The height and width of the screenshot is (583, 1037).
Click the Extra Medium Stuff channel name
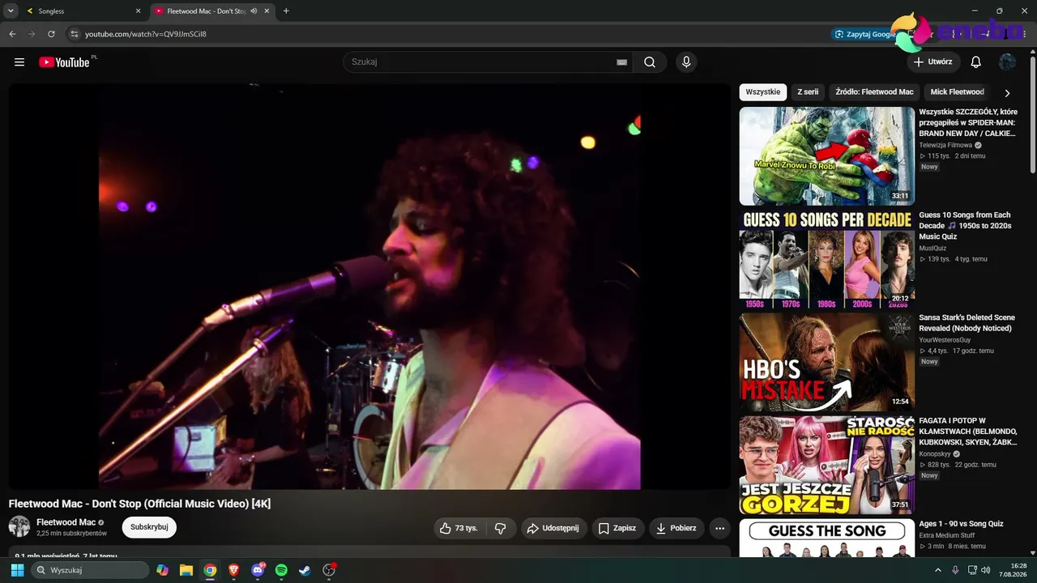click(947, 535)
